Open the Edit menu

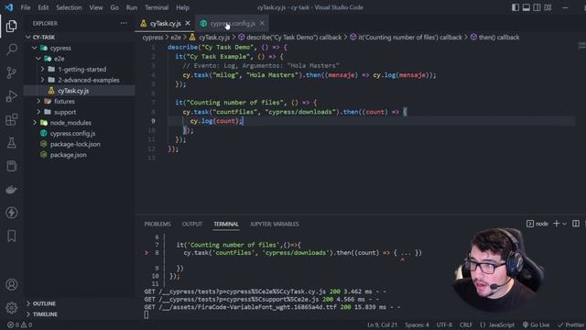point(43,7)
